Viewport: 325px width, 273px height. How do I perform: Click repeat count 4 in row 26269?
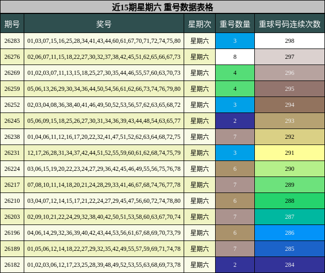[x=235, y=73]
